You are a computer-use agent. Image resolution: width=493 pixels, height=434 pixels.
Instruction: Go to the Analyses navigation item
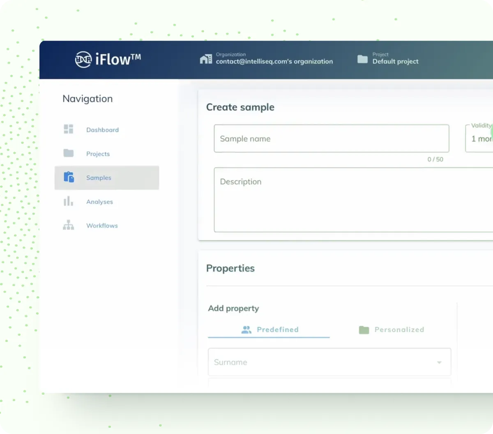click(x=107, y=201)
